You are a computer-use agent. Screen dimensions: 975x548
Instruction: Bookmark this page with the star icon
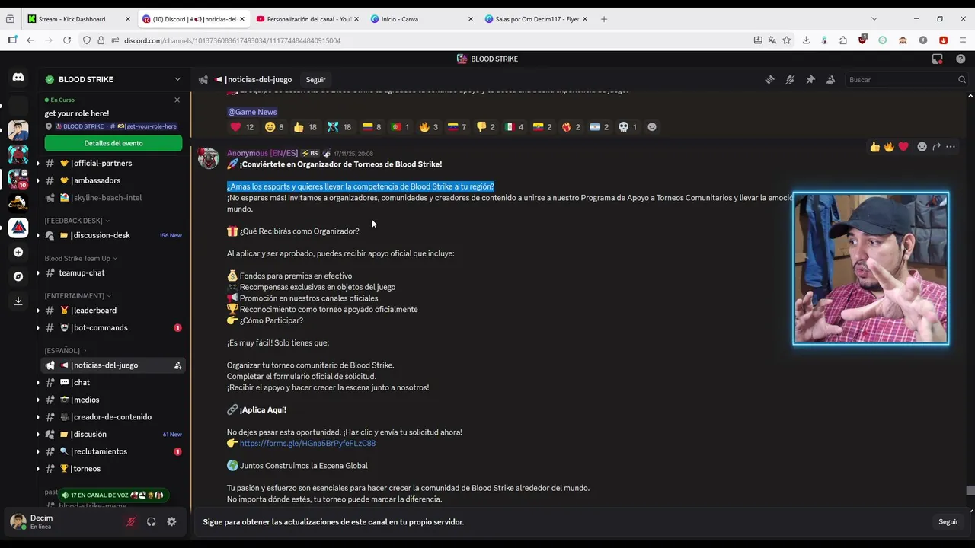tap(786, 40)
